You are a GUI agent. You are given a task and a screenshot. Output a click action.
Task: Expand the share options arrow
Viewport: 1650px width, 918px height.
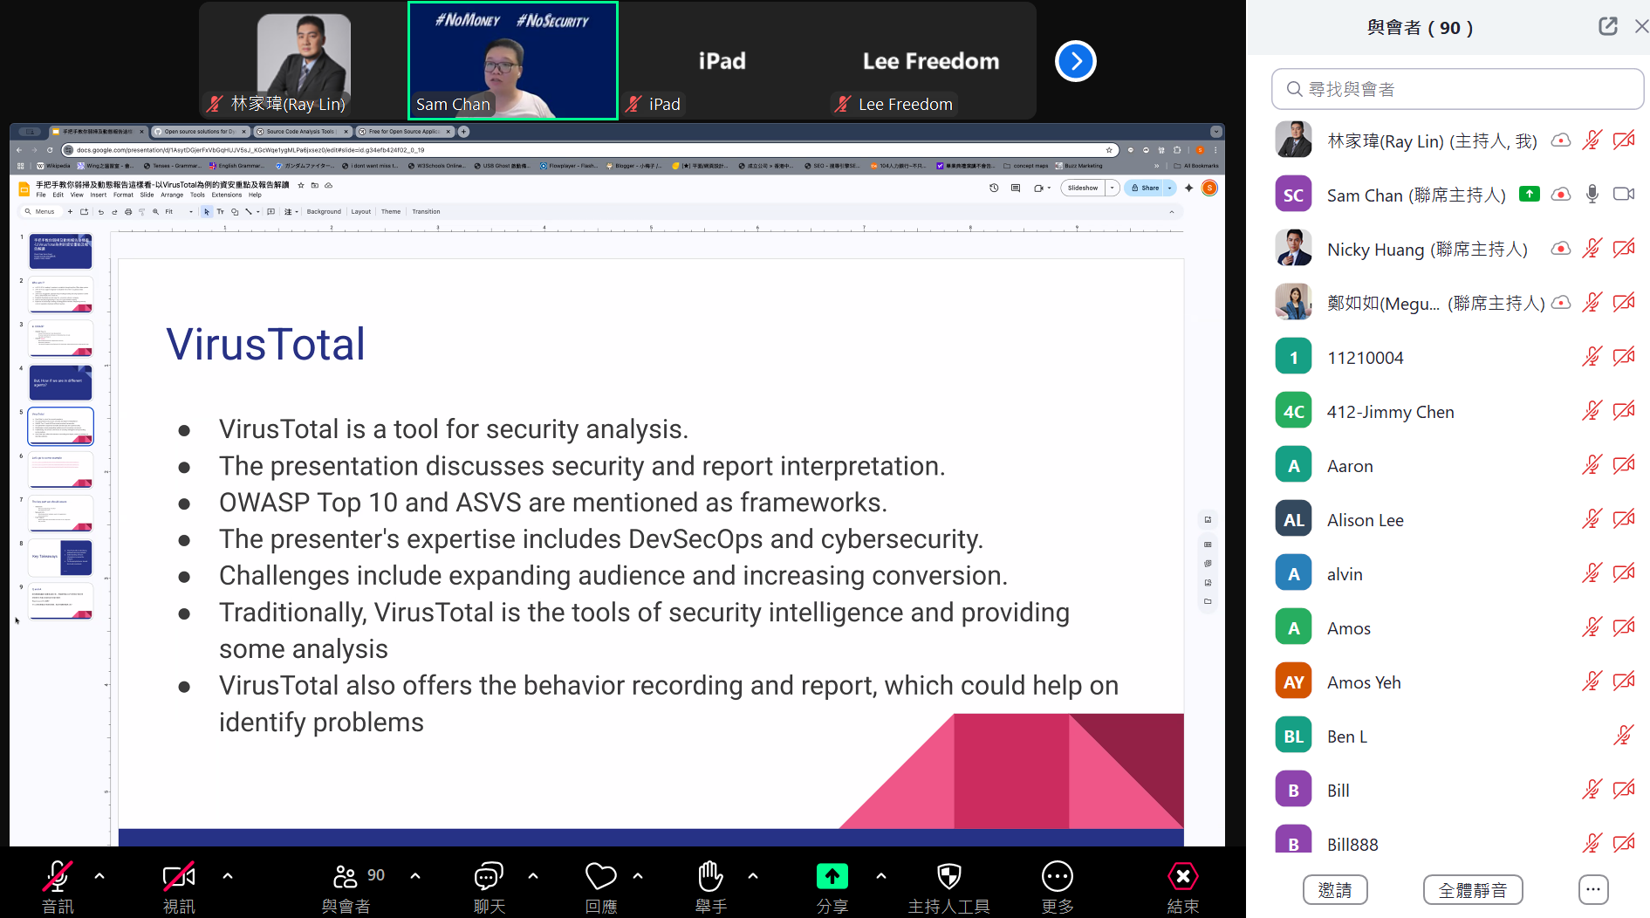pyautogui.click(x=881, y=875)
